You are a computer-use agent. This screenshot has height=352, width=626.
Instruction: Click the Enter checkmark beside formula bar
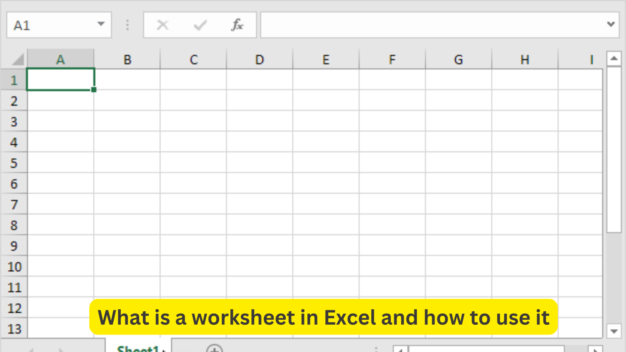[199, 25]
